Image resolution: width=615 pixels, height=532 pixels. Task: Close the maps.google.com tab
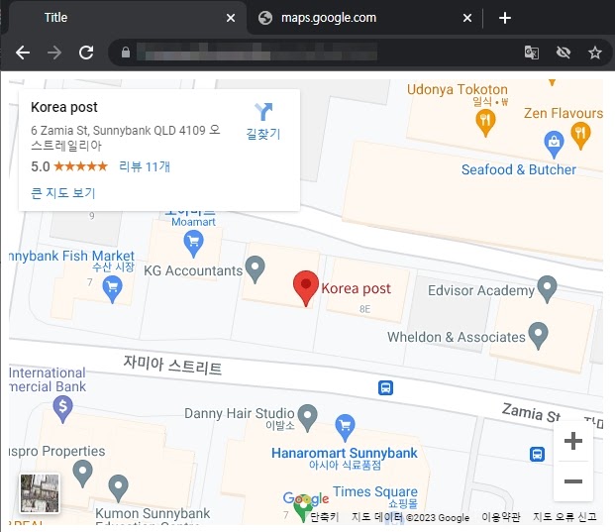click(467, 18)
